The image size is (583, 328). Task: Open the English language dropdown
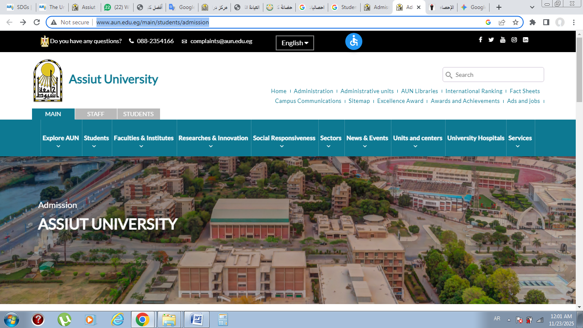coord(294,43)
